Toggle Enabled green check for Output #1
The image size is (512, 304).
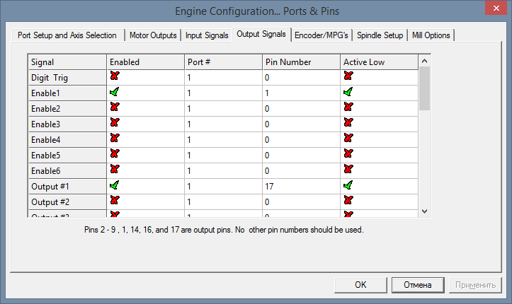click(114, 185)
